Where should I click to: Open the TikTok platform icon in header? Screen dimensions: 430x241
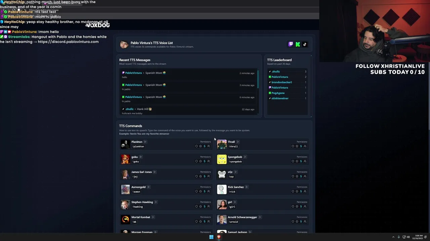(x=305, y=44)
